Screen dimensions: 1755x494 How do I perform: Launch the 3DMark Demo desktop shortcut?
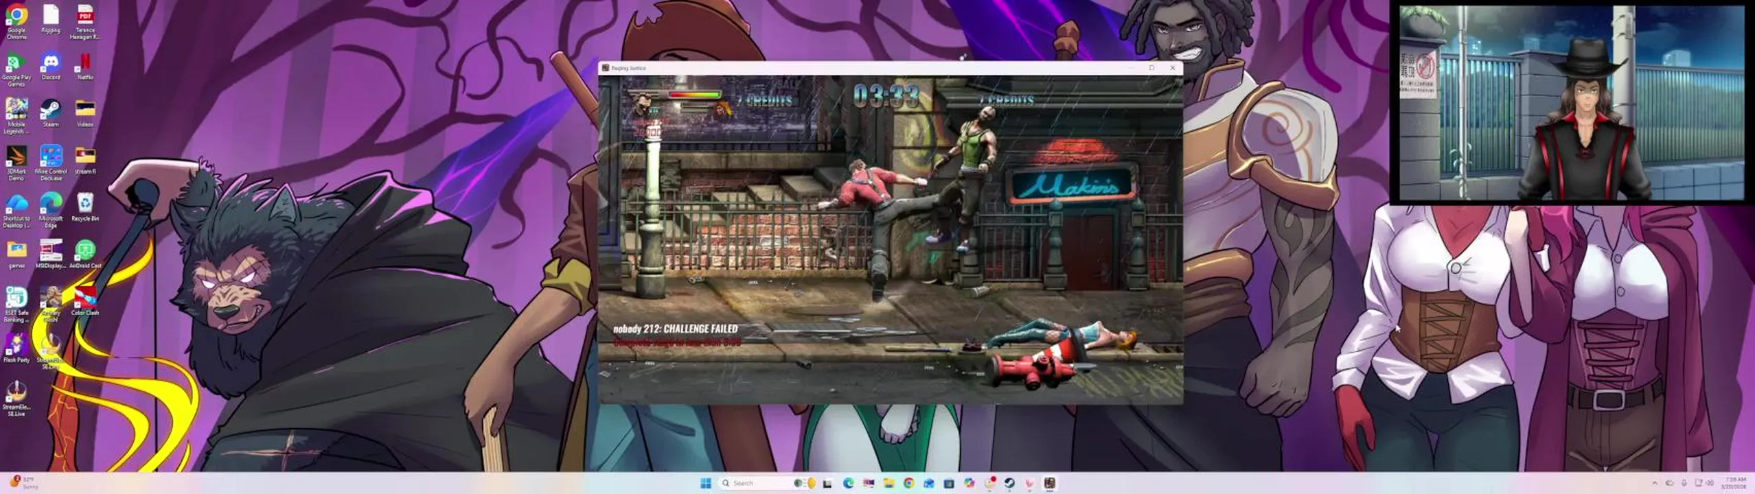tap(16, 163)
